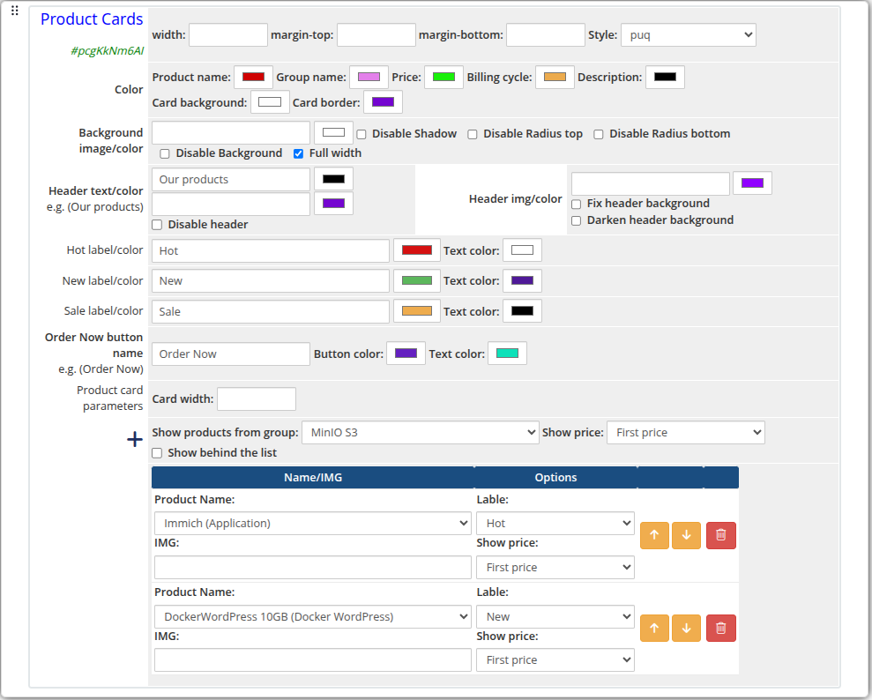Enable Disable Shadow option

tap(361, 134)
